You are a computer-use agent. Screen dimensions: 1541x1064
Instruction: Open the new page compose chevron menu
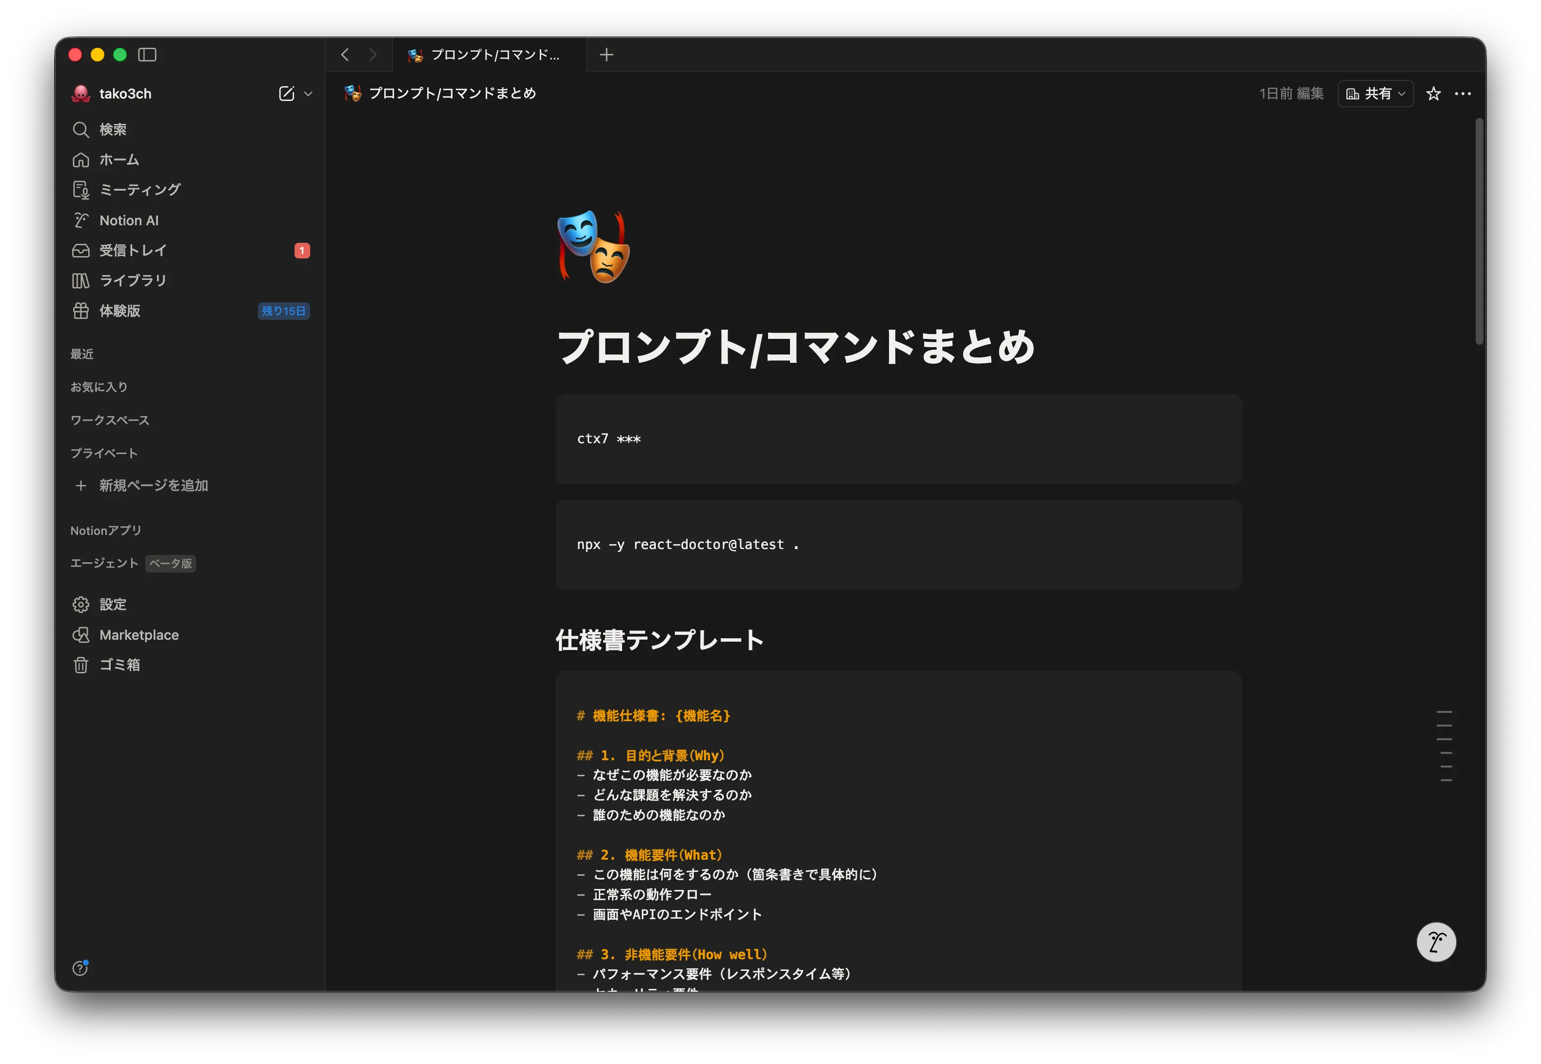308,93
